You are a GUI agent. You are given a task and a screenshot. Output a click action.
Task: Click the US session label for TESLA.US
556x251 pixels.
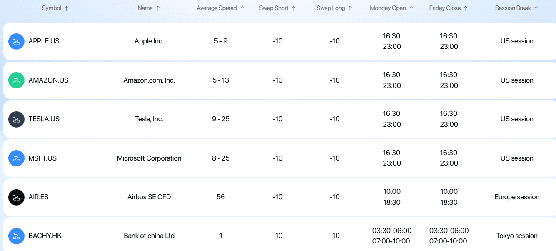(516, 119)
